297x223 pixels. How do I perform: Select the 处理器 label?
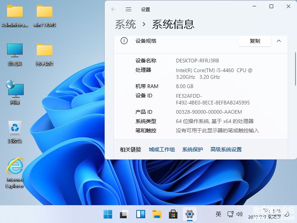tap(143, 70)
